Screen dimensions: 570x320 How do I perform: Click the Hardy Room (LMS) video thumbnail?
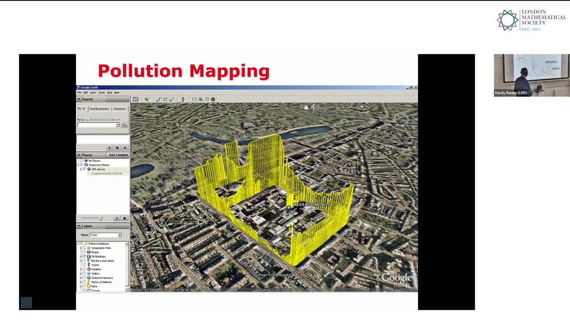pyautogui.click(x=532, y=75)
